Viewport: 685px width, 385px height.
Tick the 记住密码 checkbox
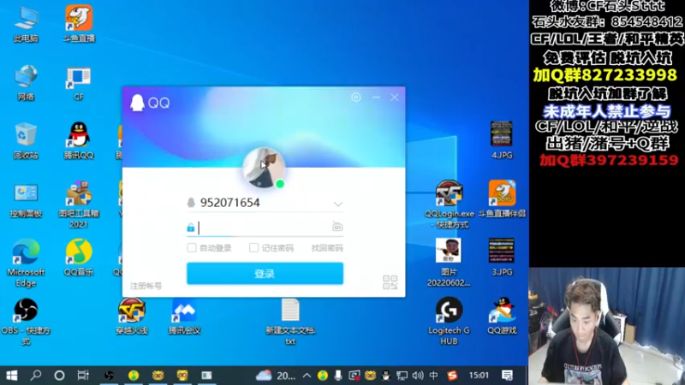253,248
